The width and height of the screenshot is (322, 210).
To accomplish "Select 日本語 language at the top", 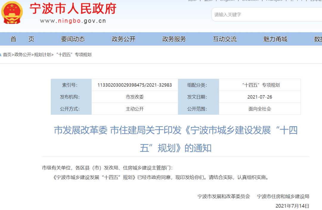I will pos(316,1).
